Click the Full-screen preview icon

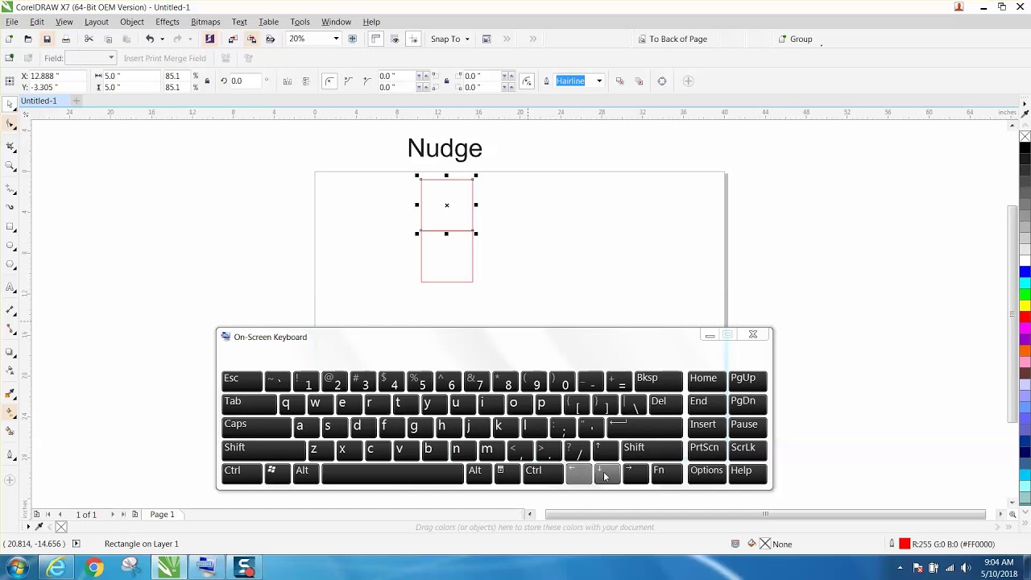(x=352, y=39)
